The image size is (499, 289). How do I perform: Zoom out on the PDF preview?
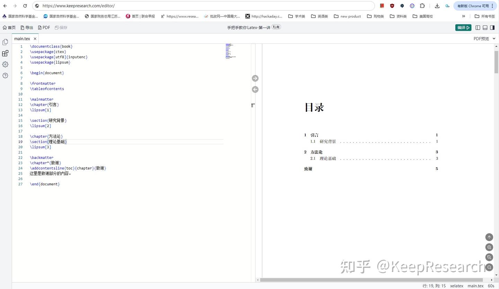pos(489,267)
